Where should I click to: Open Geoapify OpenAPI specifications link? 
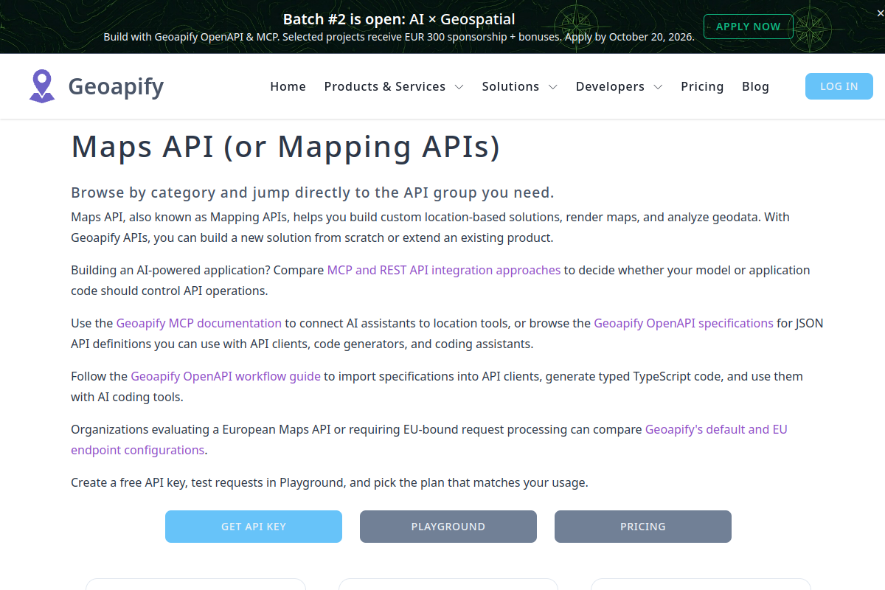click(x=684, y=323)
